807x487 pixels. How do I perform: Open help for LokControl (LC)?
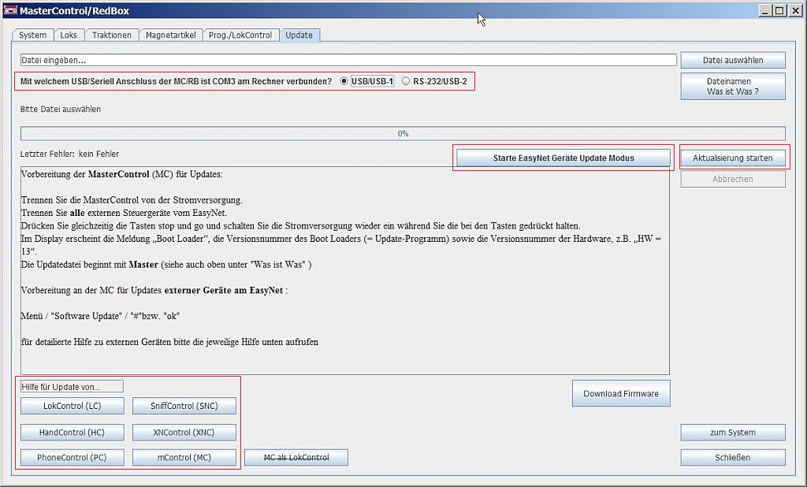[72, 406]
